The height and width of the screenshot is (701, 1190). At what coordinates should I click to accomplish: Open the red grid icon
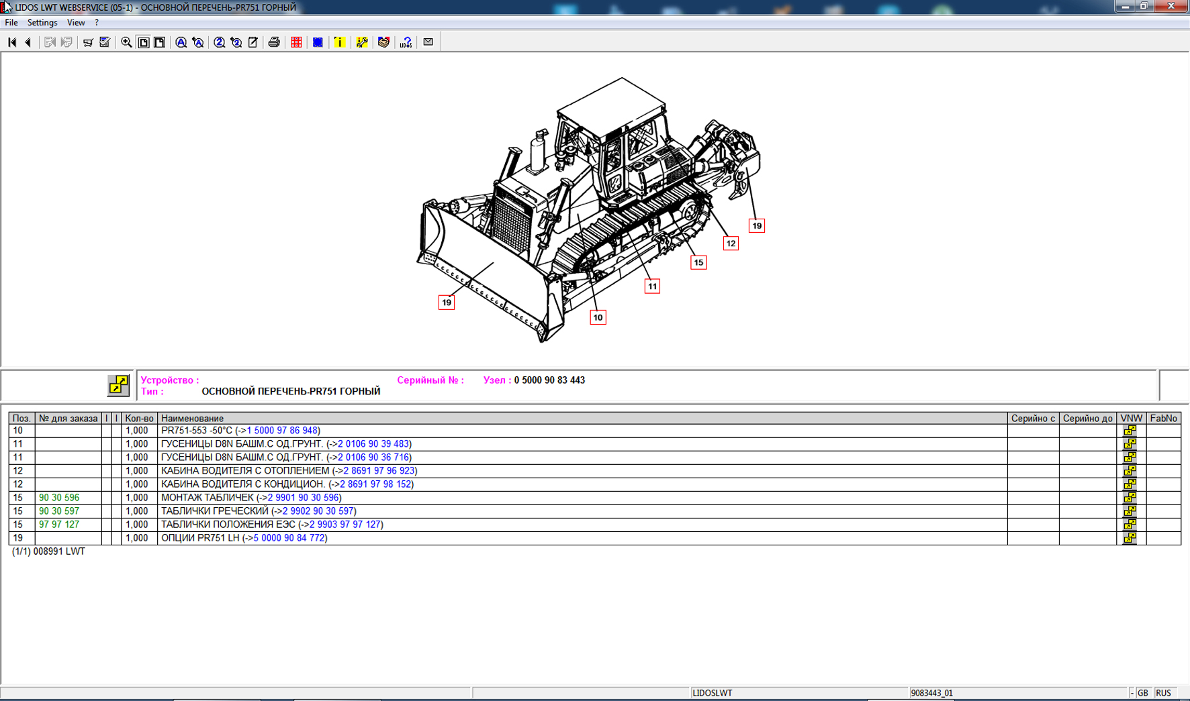click(x=296, y=42)
